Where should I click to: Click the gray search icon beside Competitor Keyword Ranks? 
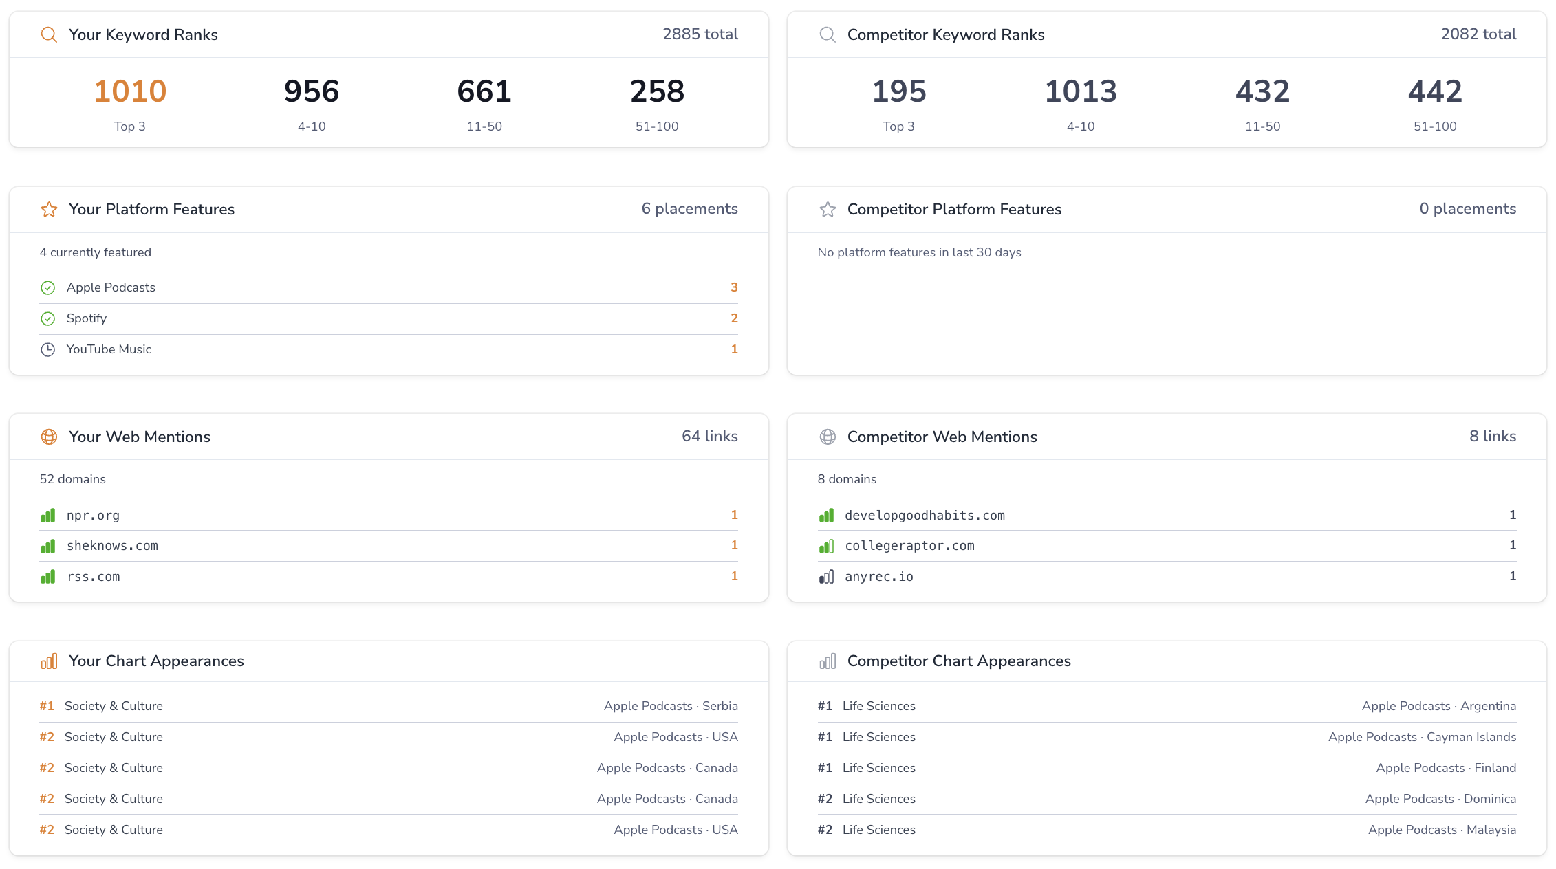coord(828,34)
